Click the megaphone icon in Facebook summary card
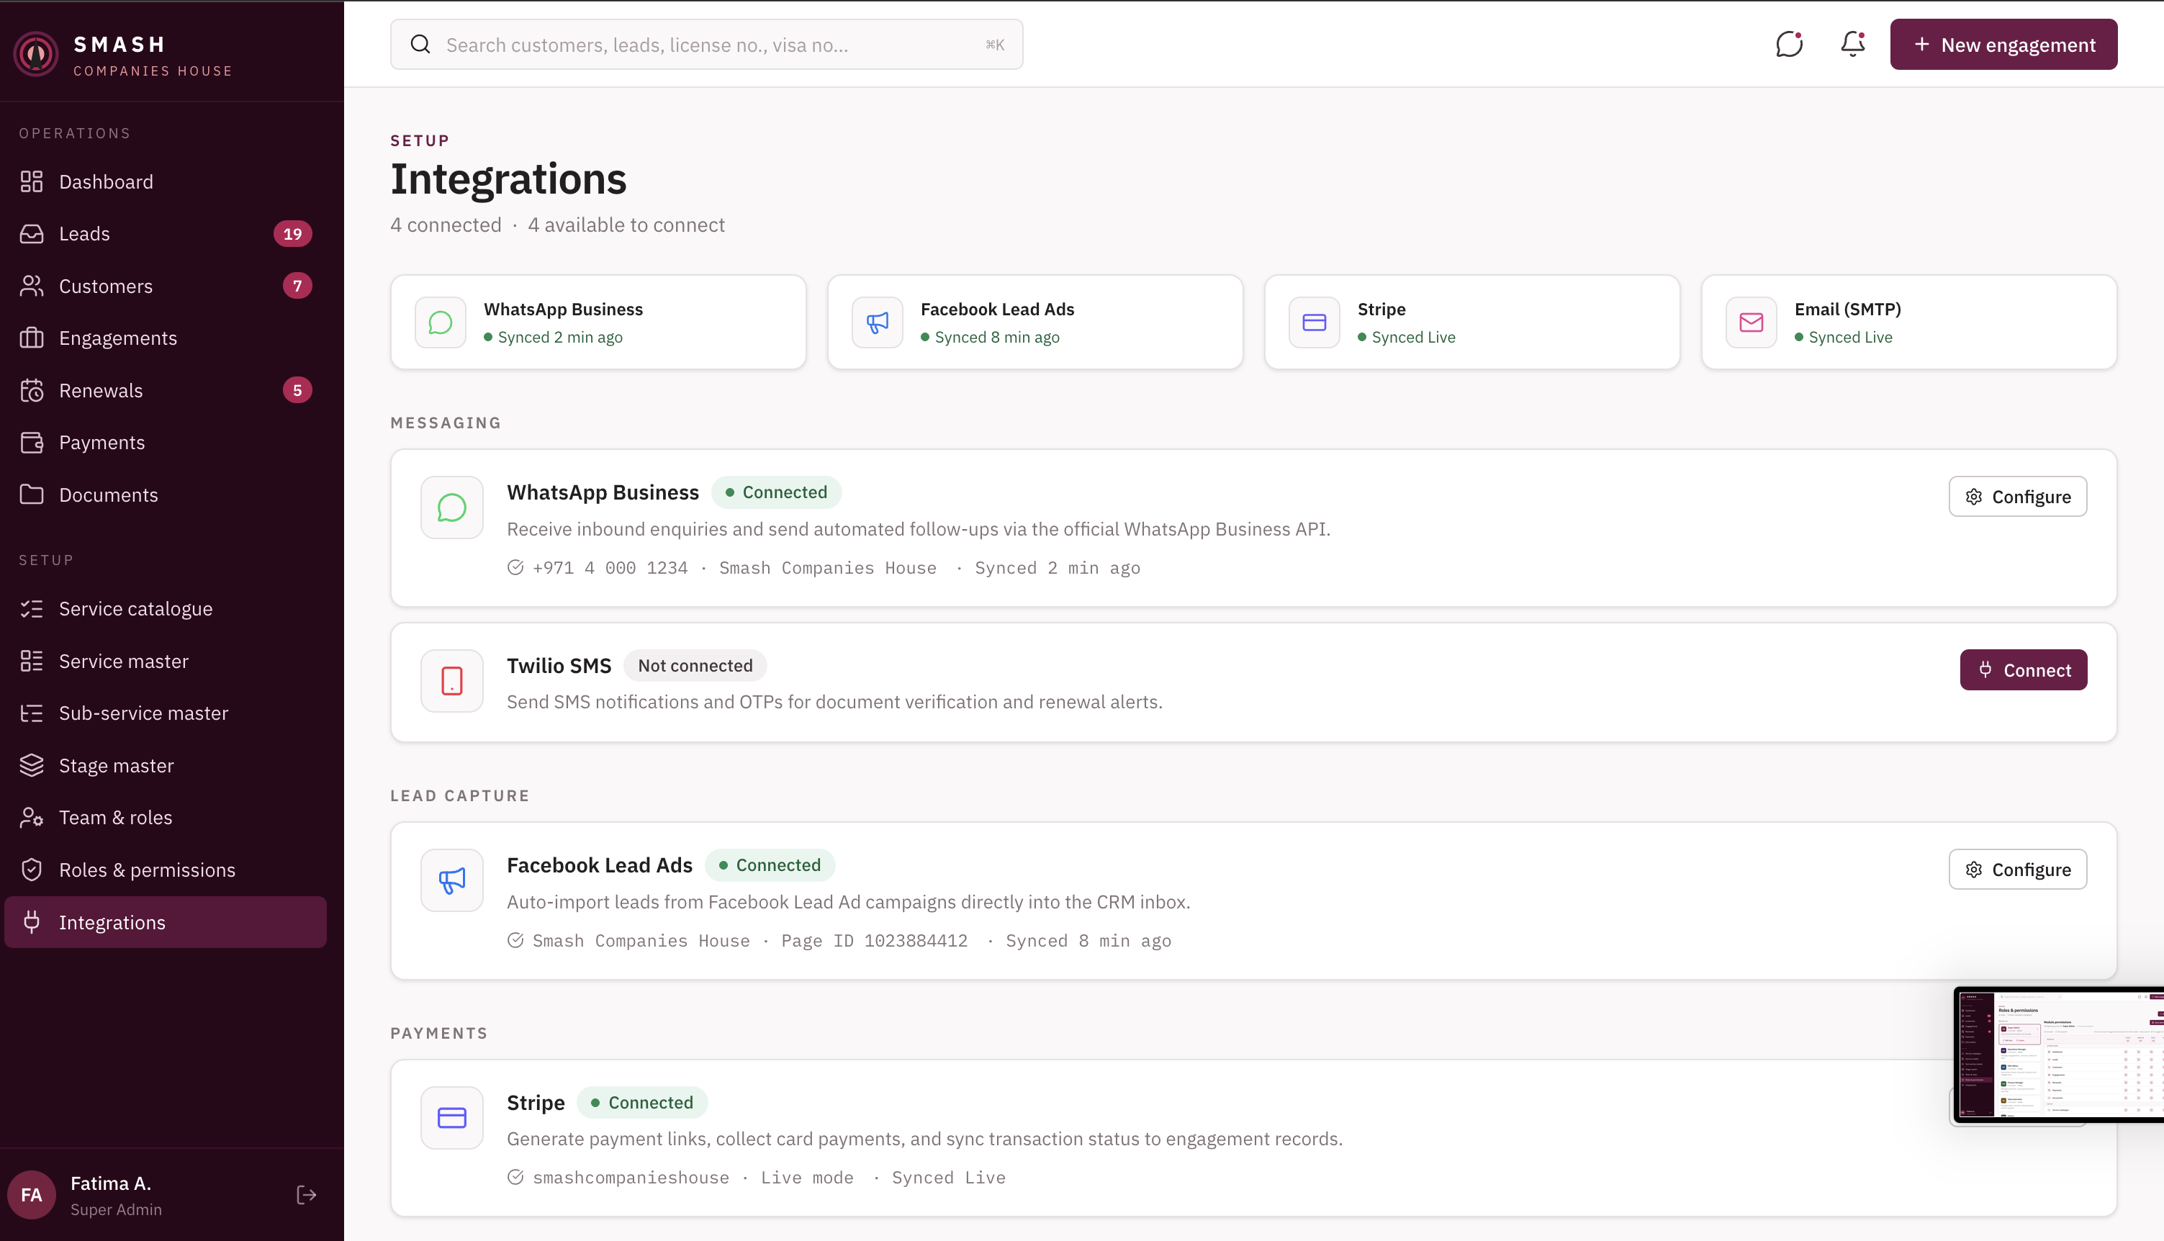 (x=877, y=322)
